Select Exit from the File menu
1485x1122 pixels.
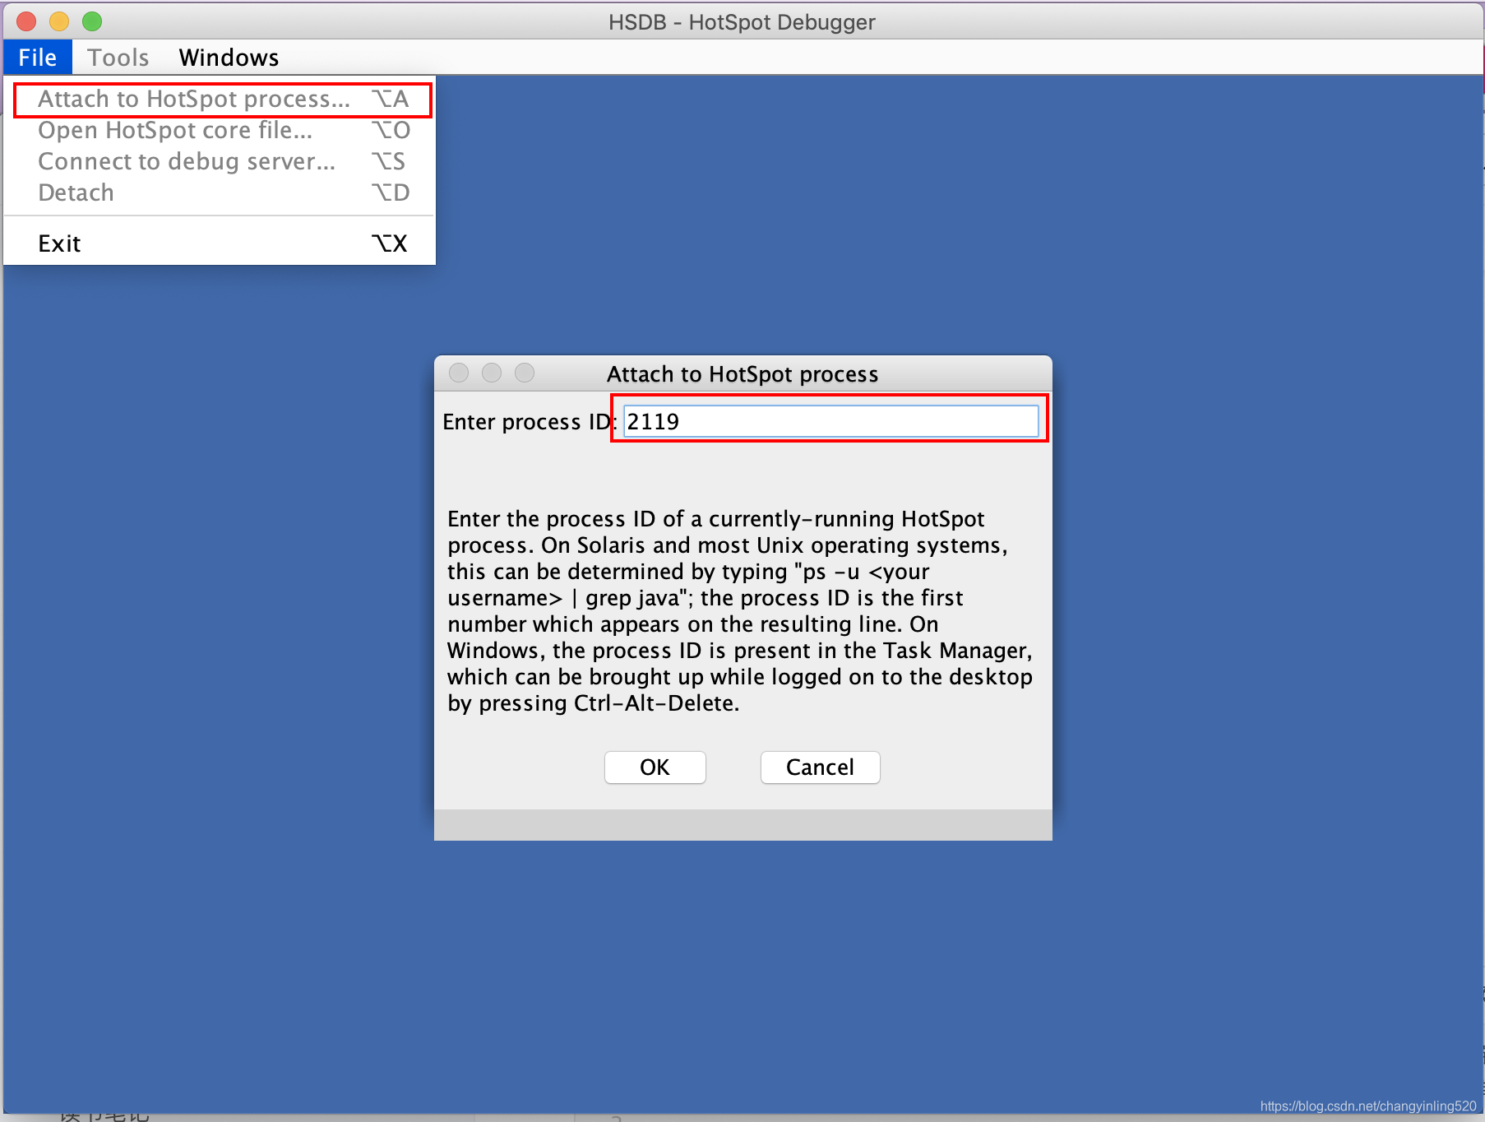220,243
